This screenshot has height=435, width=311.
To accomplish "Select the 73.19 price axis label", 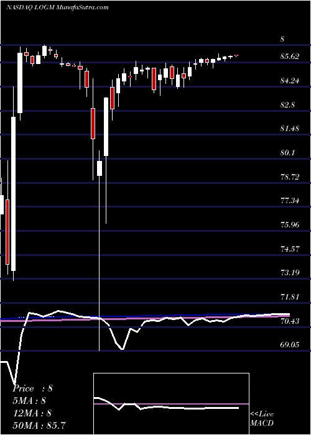I will tap(290, 273).
